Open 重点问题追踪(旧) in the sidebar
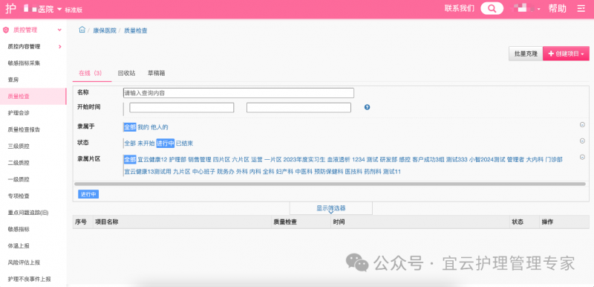 pyautogui.click(x=28, y=213)
